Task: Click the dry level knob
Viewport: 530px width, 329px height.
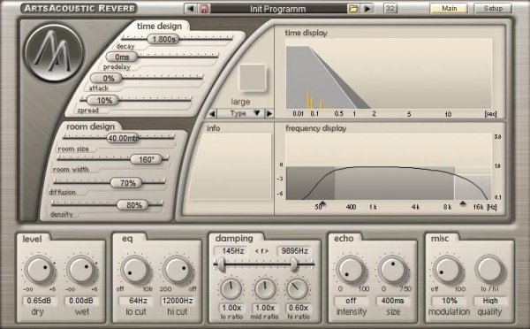Action: pyautogui.click(x=39, y=270)
